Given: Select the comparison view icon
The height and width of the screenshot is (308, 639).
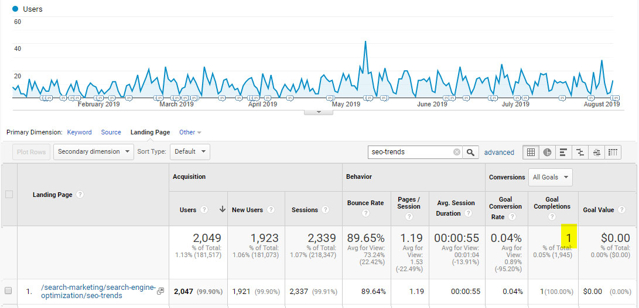Looking at the screenshot, I should click(580, 152).
